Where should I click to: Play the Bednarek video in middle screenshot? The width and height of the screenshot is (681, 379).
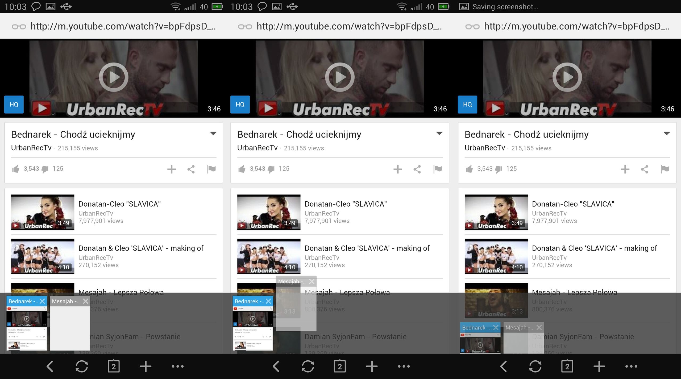[340, 77]
